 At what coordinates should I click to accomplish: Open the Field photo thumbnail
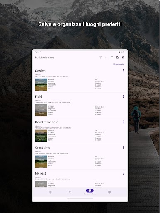[41, 110]
